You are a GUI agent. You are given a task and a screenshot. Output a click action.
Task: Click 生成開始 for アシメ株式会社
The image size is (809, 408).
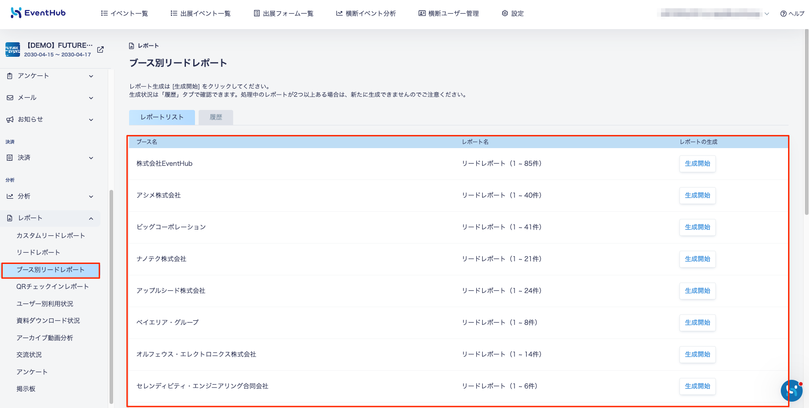click(x=698, y=195)
